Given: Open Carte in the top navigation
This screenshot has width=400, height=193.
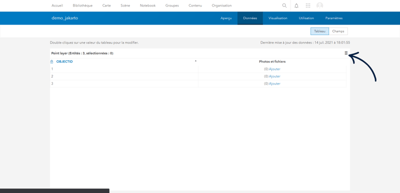Looking at the screenshot, I should [106, 5].
